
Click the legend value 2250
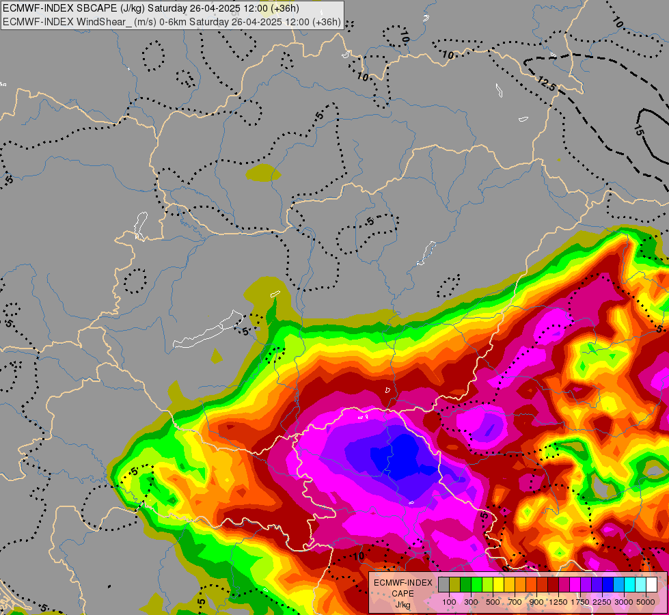click(602, 602)
